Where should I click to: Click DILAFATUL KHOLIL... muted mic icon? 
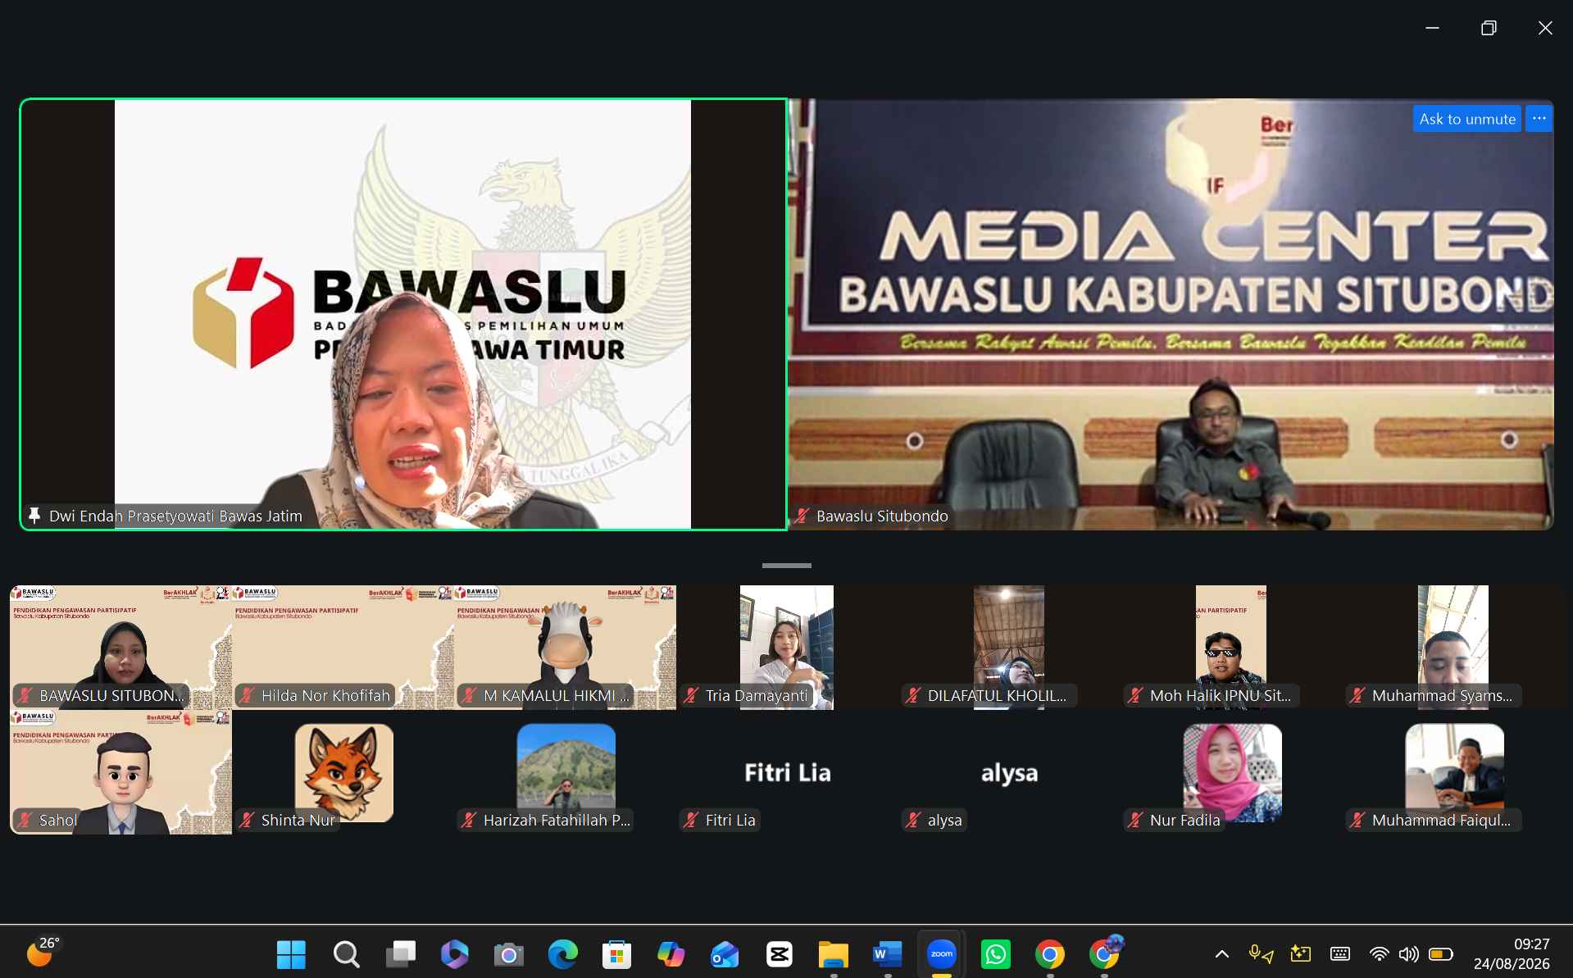[913, 695]
